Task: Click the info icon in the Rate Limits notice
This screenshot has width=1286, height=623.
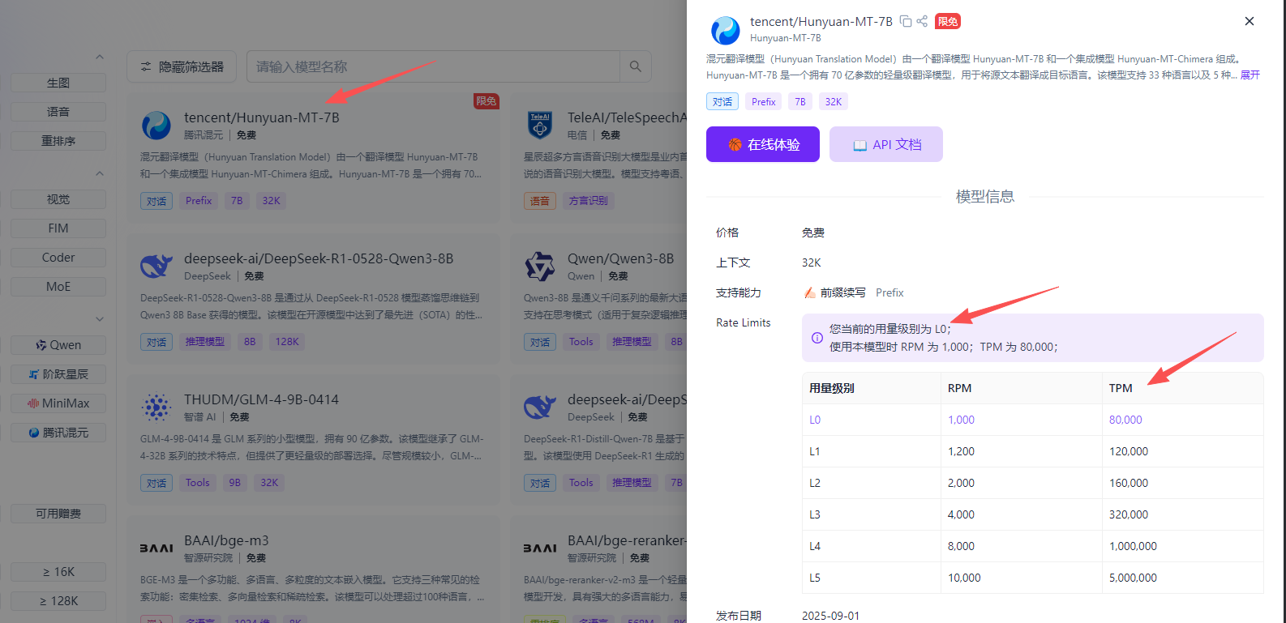Action: (x=817, y=338)
